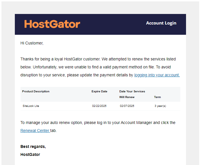Click the bold HostGator signature text

(x=30, y=154)
